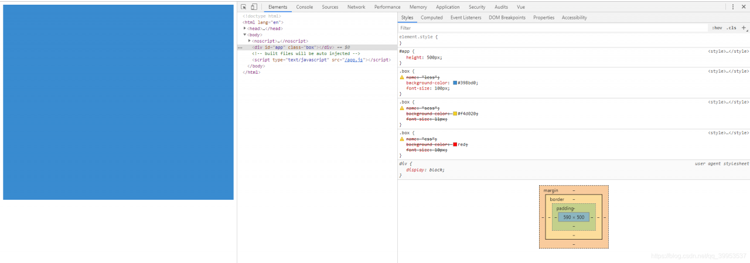Open the DevTools three-dot customize menu
The image size is (750, 263).
point(733,7)
